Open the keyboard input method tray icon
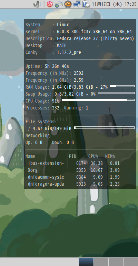Viewport: 138px width, 266px height. [59, 4]
